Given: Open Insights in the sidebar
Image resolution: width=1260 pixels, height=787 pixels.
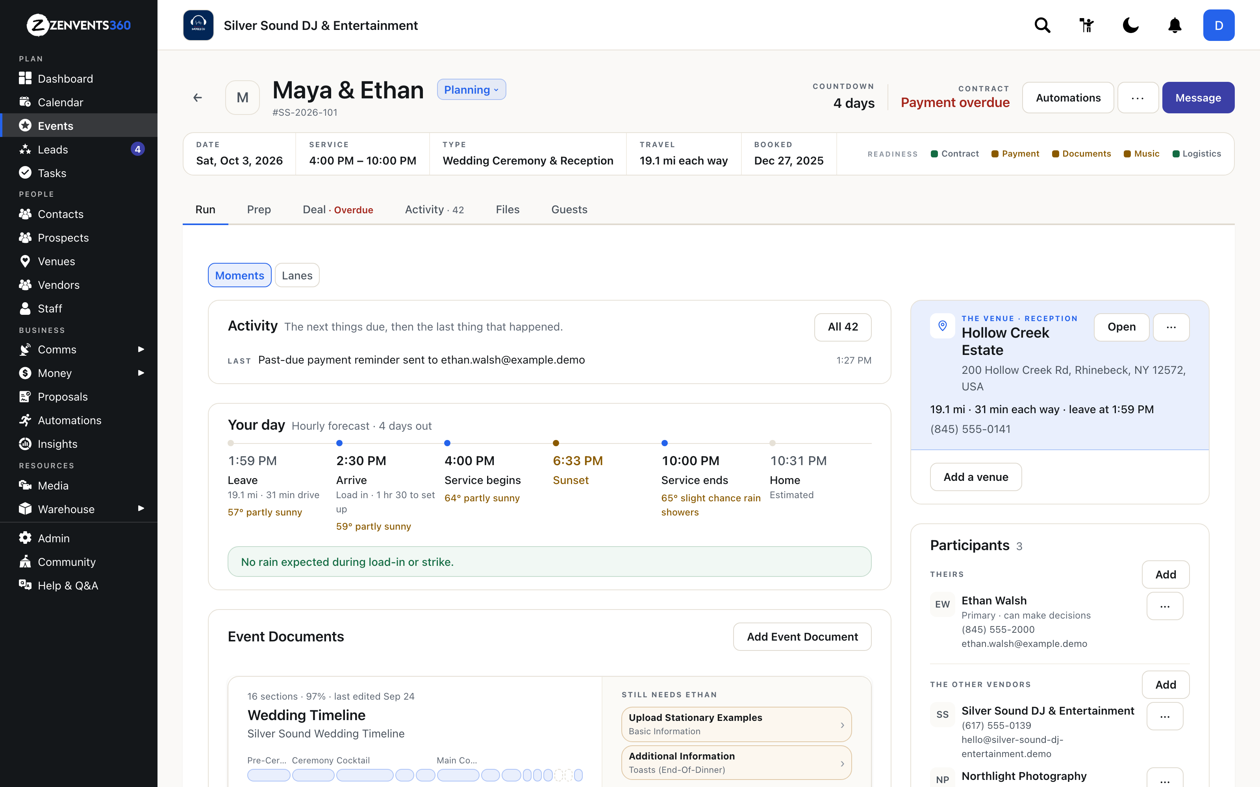Looking at the screenshot, I should [79, 443].
